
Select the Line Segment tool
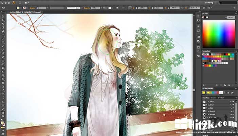(3, 39)
